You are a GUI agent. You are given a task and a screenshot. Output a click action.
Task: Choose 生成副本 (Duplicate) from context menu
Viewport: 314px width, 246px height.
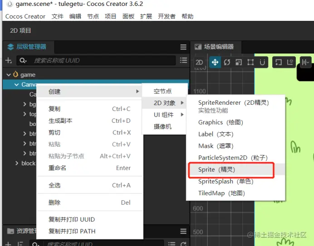pos(90,121)
